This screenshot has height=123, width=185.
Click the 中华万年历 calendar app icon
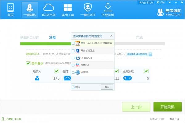(78, 43)
